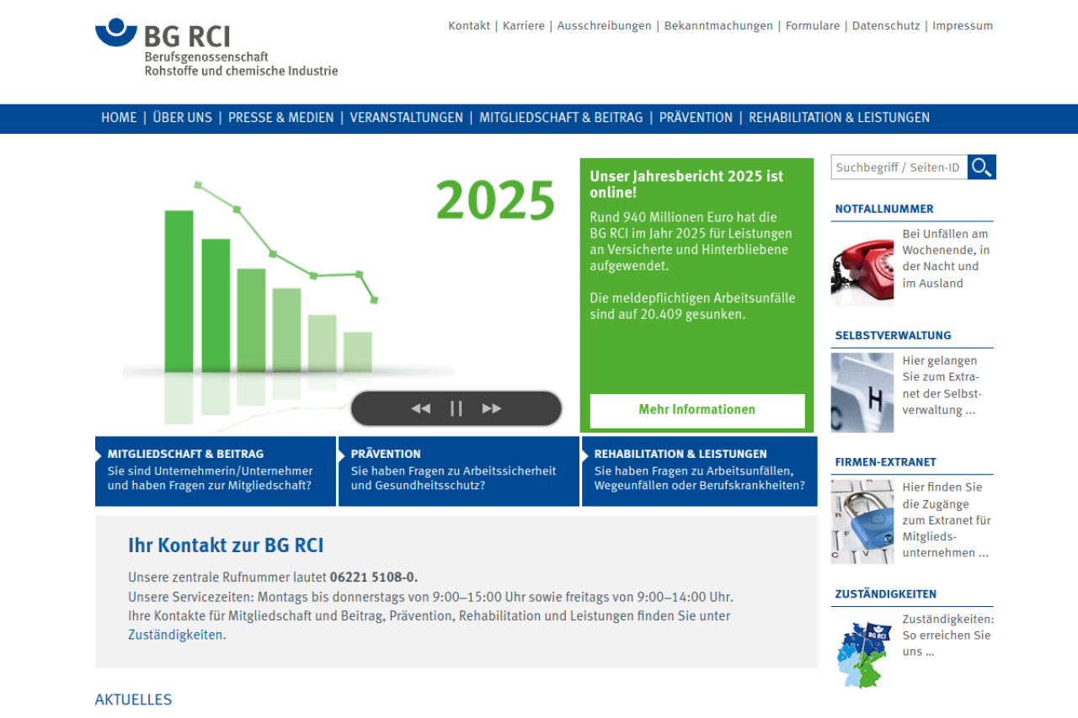Open the Prävention teaser tile
1078x718 pixels.
pos(459,471)
